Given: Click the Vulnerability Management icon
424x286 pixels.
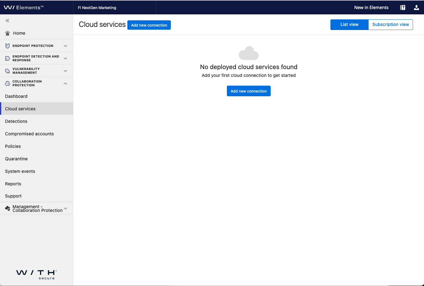Looking at the screenshot, I should 8,71.
